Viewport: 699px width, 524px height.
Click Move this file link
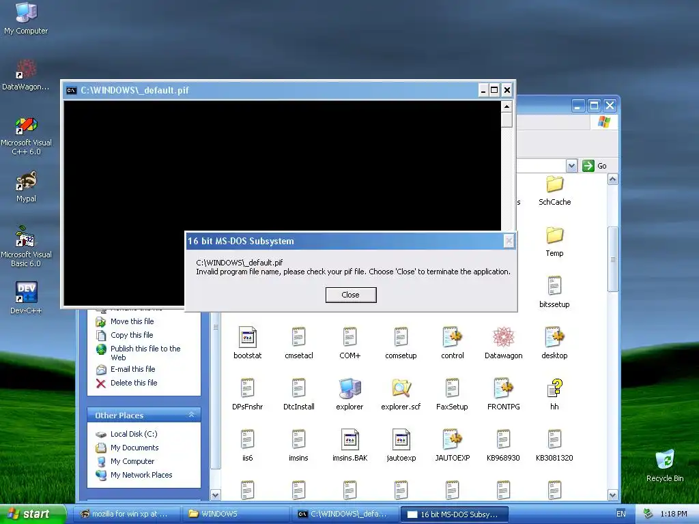pyautogui.click(x=132, y=321)
